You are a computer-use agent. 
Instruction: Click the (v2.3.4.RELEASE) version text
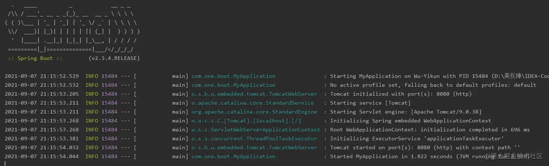114,58
